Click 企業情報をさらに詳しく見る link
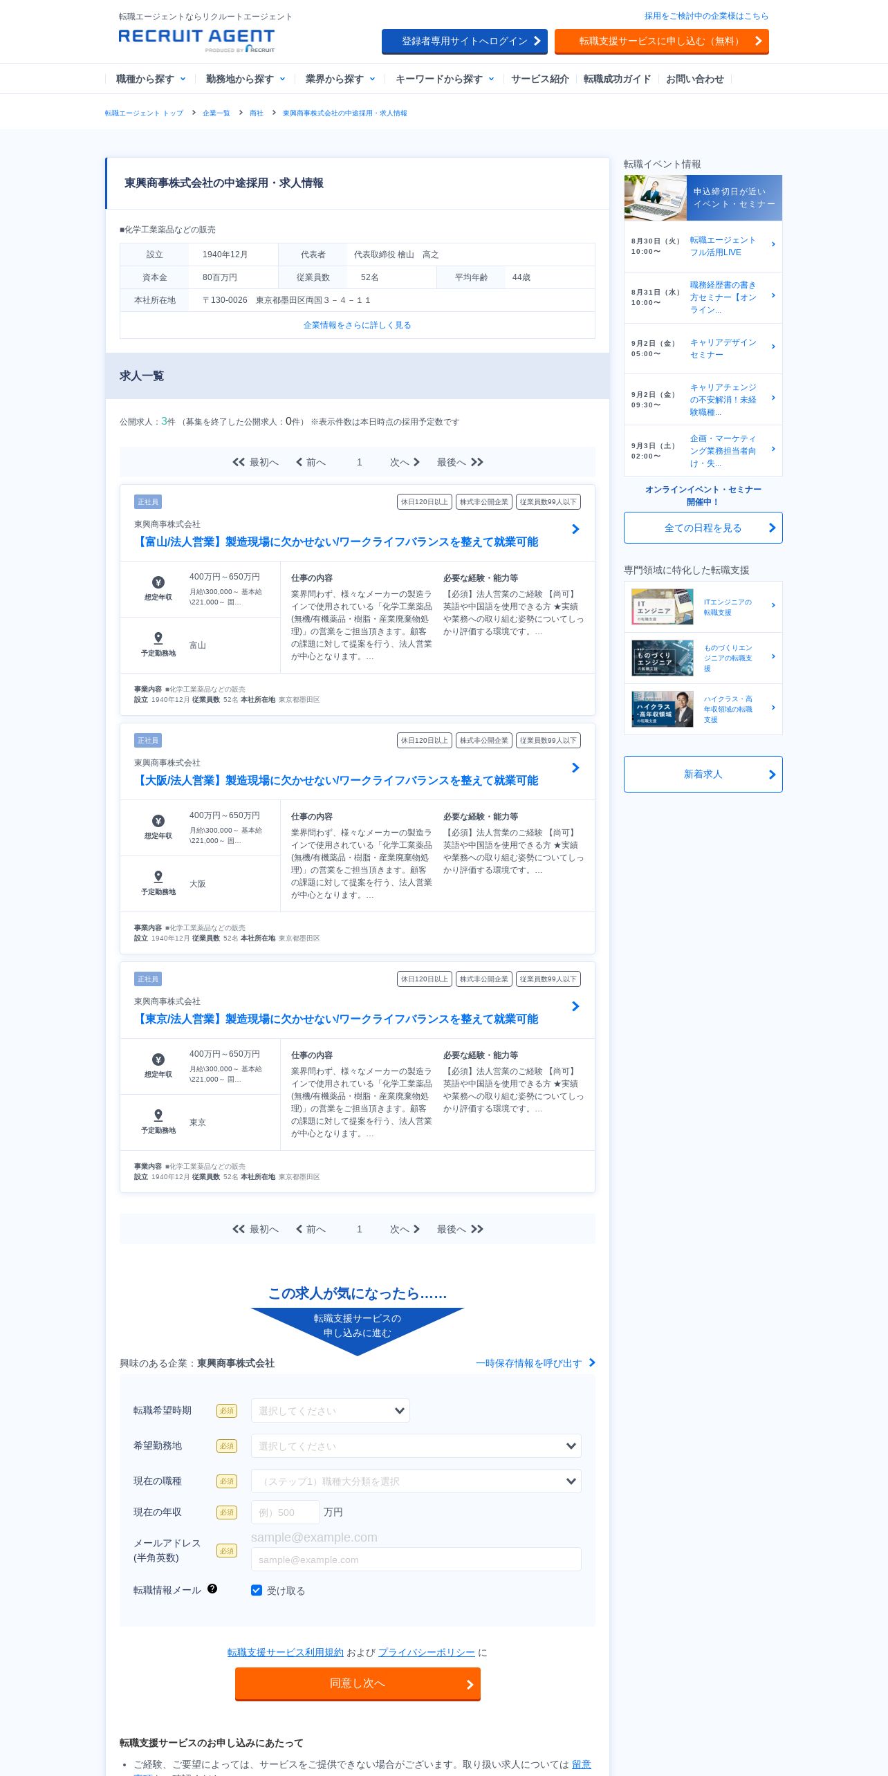The image size is (888, 1776). click(x=357, y=325)
